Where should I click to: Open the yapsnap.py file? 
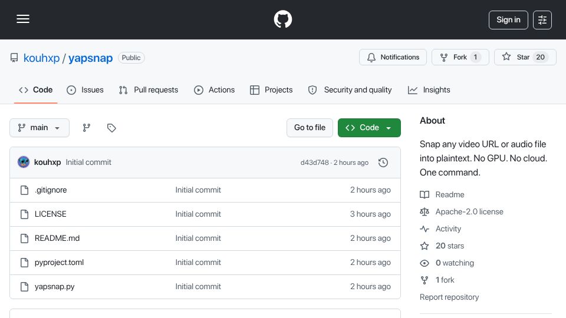tap(54, 287)
